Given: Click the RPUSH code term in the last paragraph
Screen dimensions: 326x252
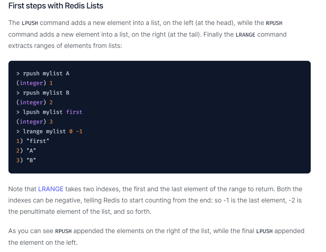Looking at the screenshot, I should [63, 231].
